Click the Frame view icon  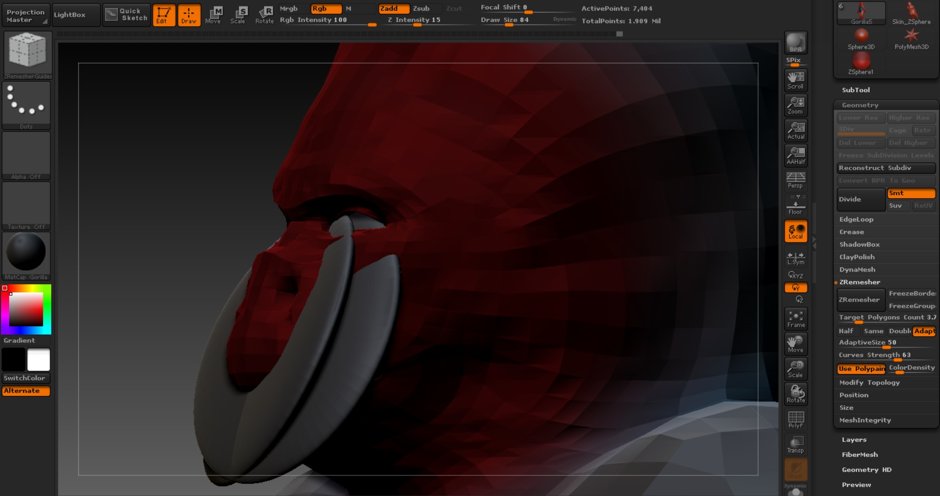(x=796, y=319)
